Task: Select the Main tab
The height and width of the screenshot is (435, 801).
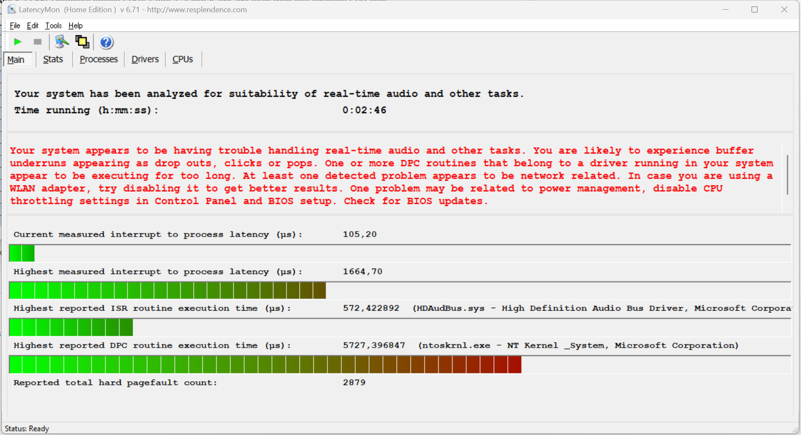Action: [16, 60]
